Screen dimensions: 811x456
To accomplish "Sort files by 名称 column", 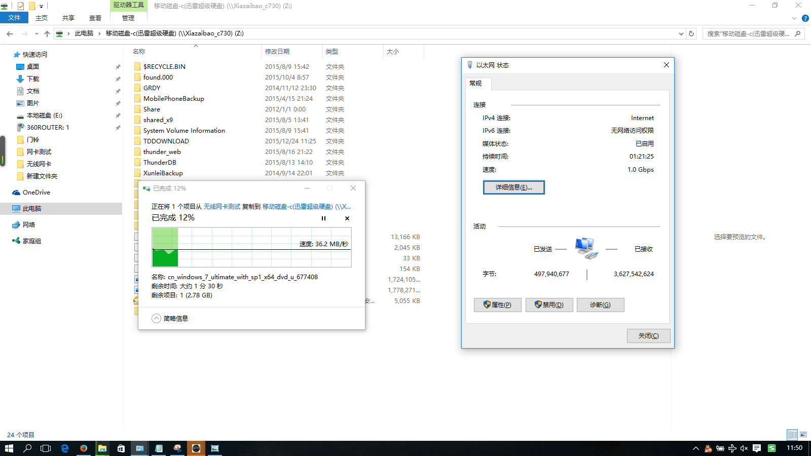I will click(x=139, y=52).
